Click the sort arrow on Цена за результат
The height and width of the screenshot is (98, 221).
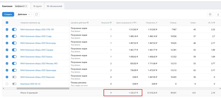(x=137, y=23)
